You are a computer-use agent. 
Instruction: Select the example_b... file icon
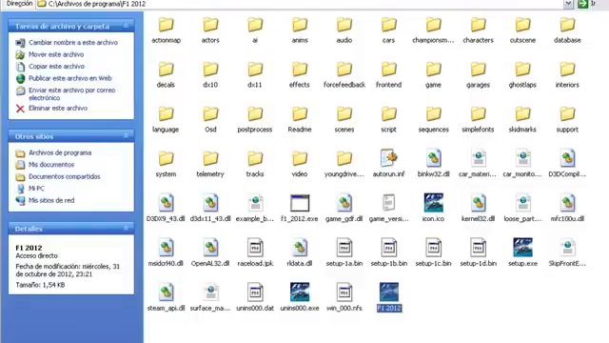[255, 203]
